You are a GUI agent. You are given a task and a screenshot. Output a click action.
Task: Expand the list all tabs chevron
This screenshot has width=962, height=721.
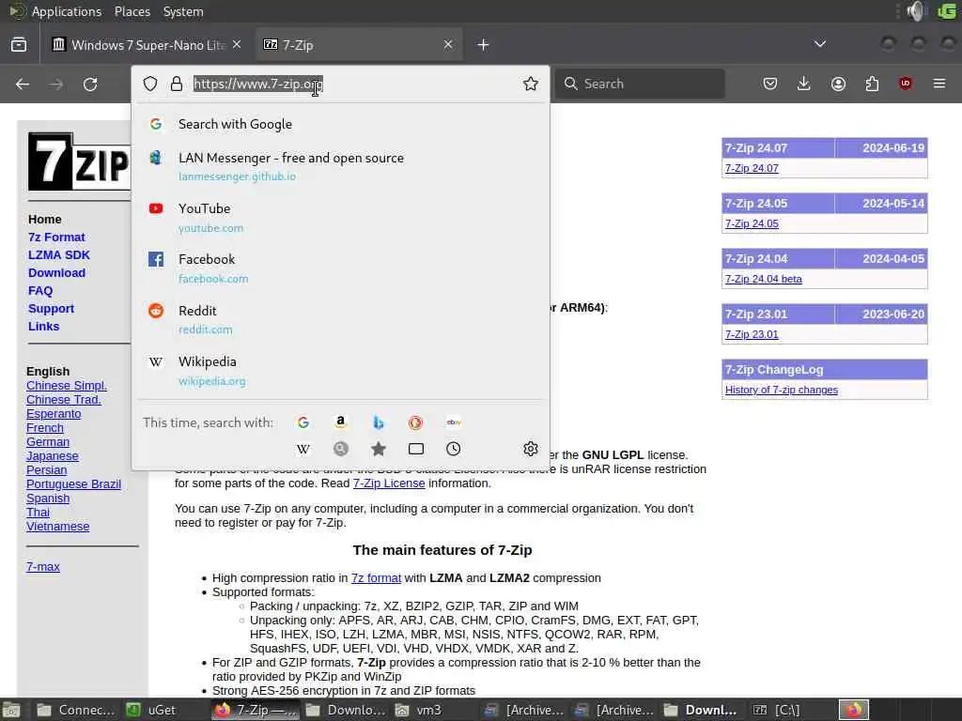pyautogui.click(x=819, y=44)
